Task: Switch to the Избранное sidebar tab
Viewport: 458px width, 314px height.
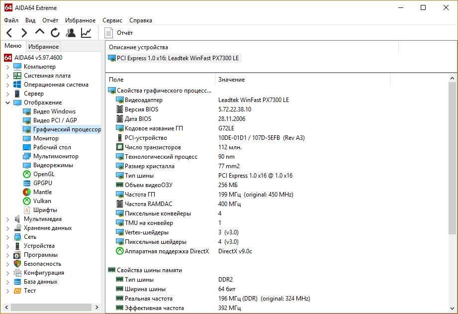Action: pyautogui.click(x=43, y=46)
